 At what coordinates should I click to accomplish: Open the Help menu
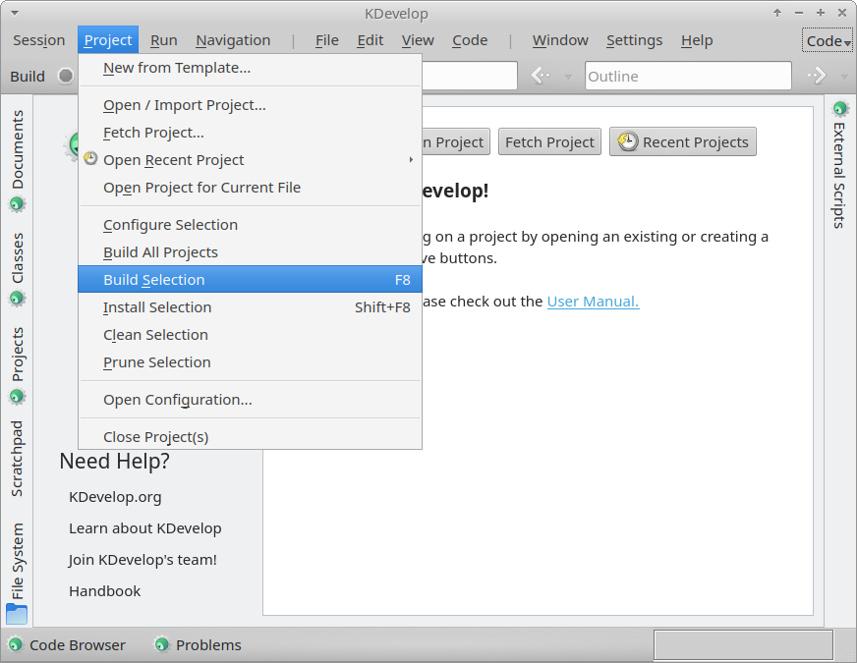click(697, 40)
